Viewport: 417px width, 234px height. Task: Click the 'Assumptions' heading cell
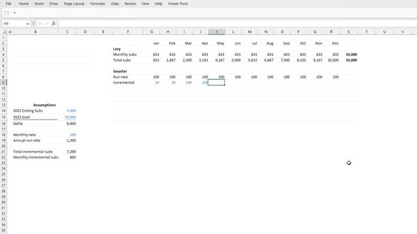(44, 105)
